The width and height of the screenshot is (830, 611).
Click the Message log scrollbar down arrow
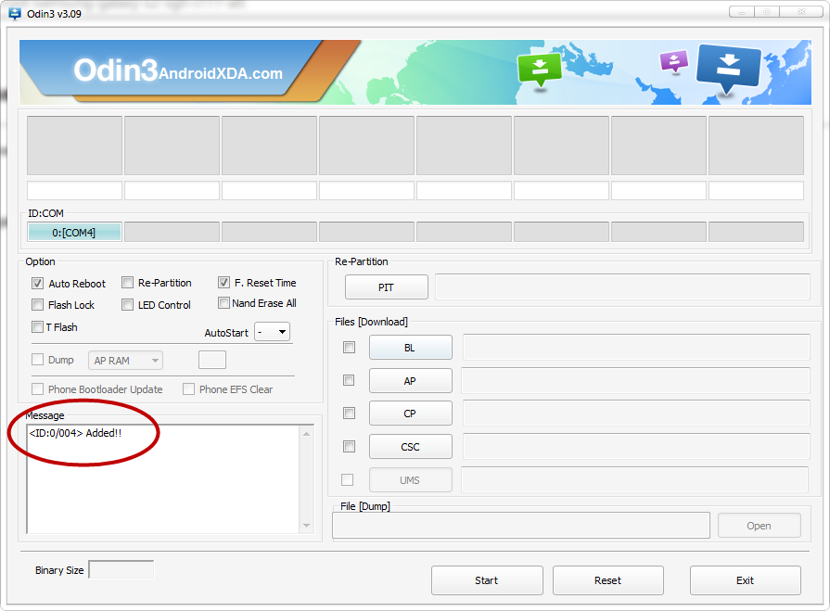(307, 526)
